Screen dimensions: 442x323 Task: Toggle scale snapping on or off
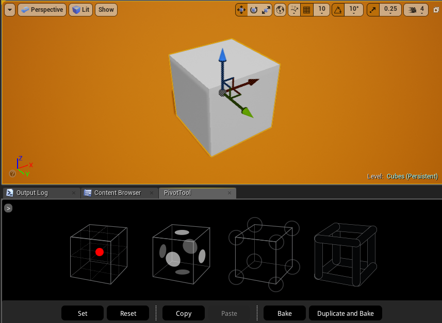(x=372, y=9)
